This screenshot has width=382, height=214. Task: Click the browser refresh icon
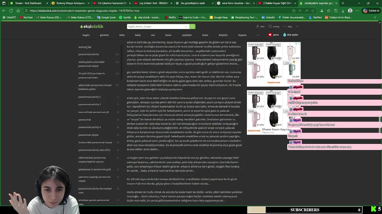11,11
